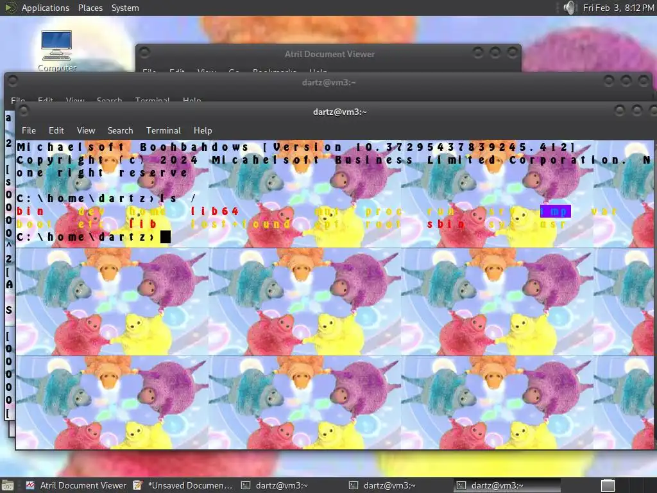Click the front terminal dartz@vm3 title bar
Screen dimensions: 657x493
[x=340, y=112]
